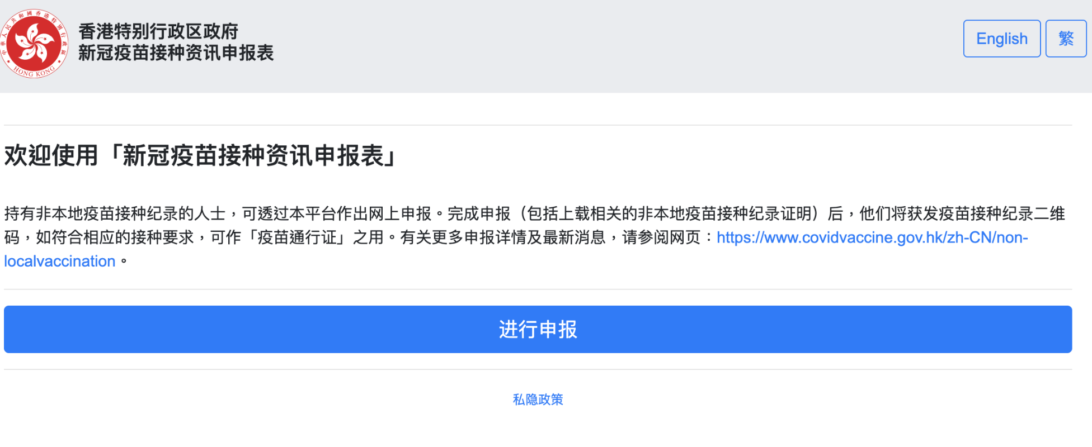
Task: Click the divider line above 进行申报 button
Action: [538, 289]
